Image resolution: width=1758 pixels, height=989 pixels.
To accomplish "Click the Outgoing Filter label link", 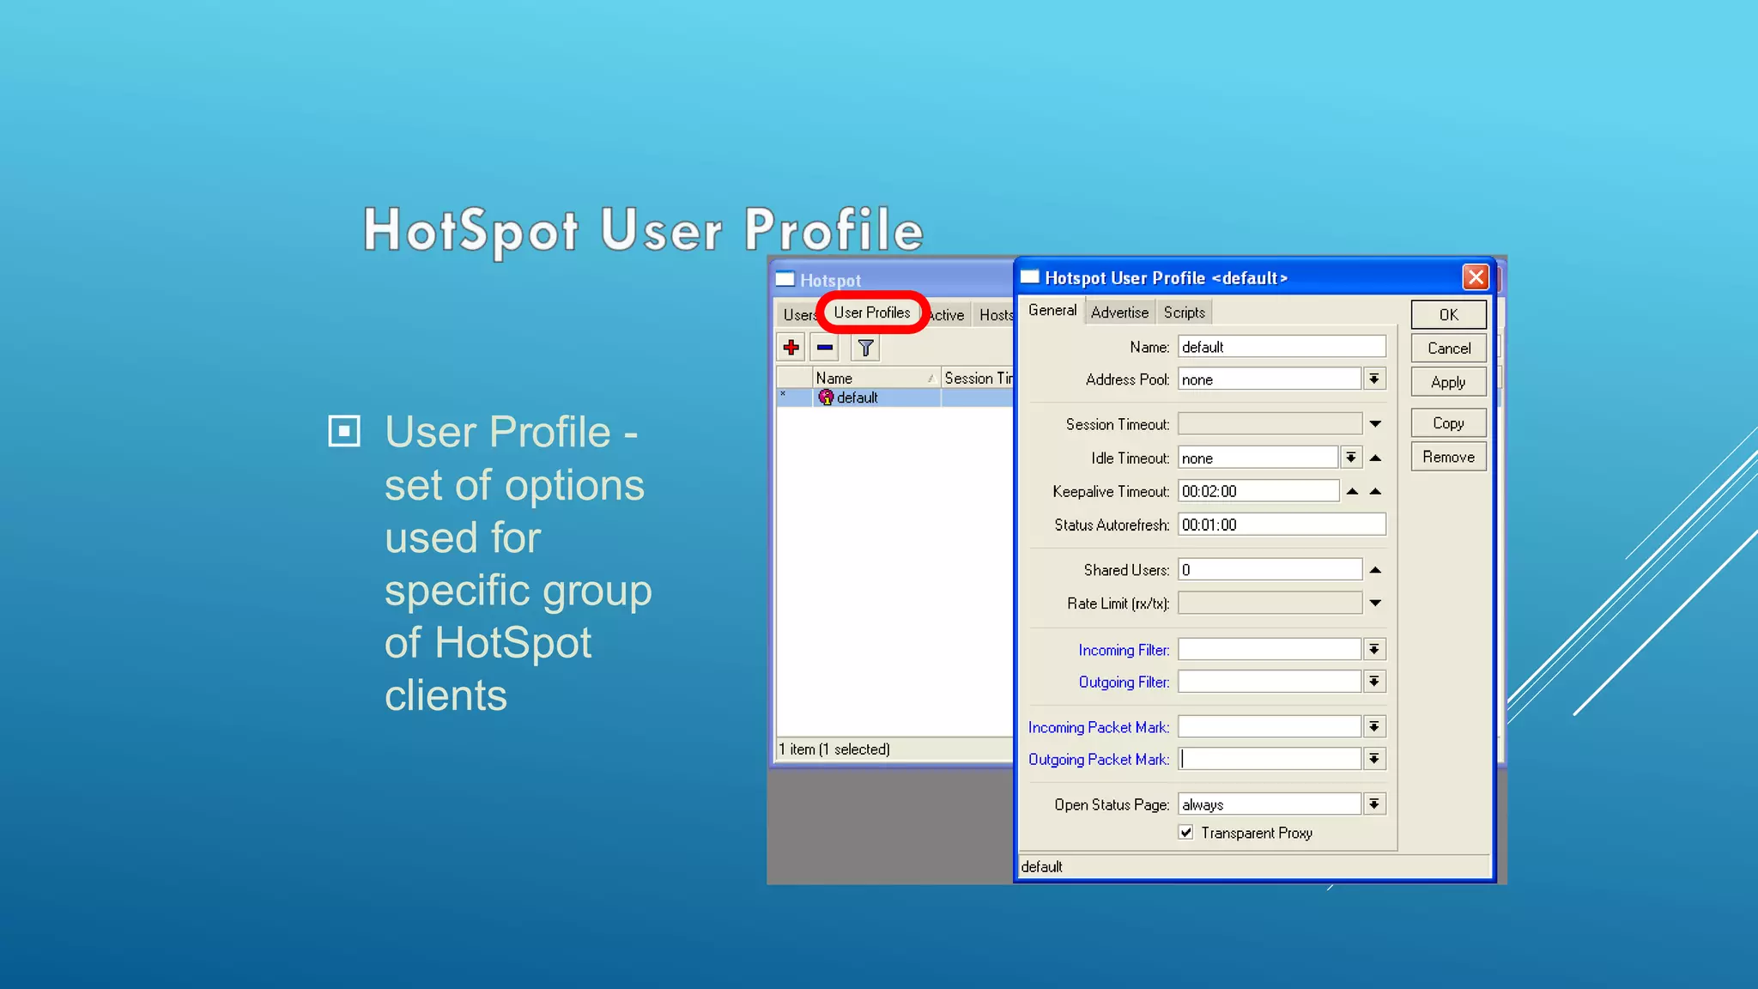I will tap(1124, 682).
